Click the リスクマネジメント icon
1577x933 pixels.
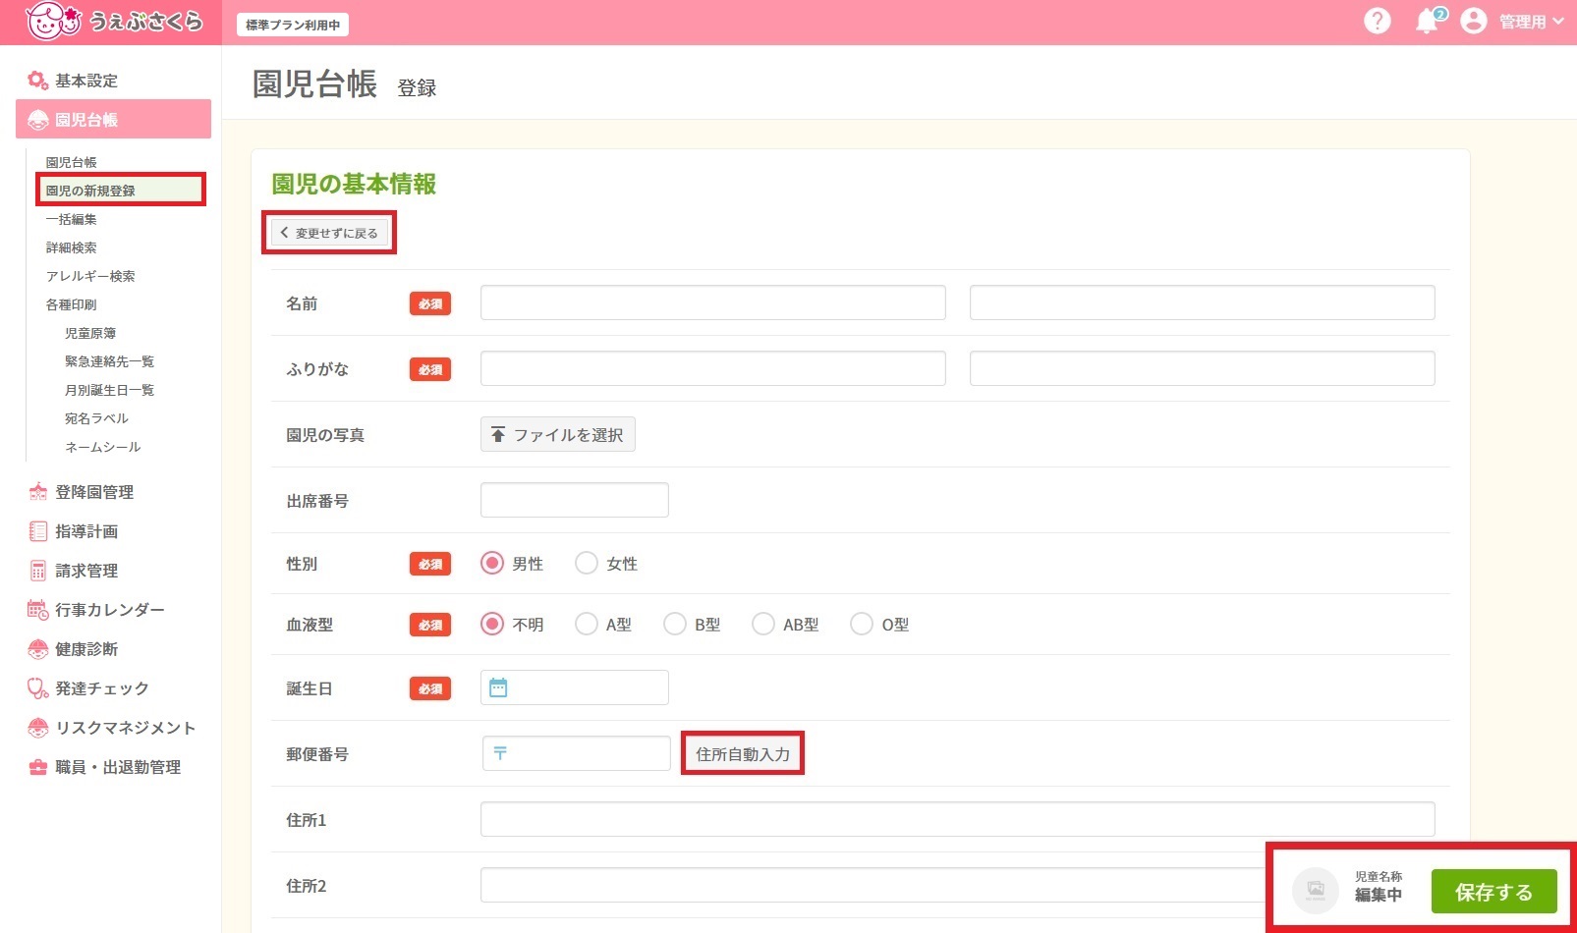click(x=38, y=728)
